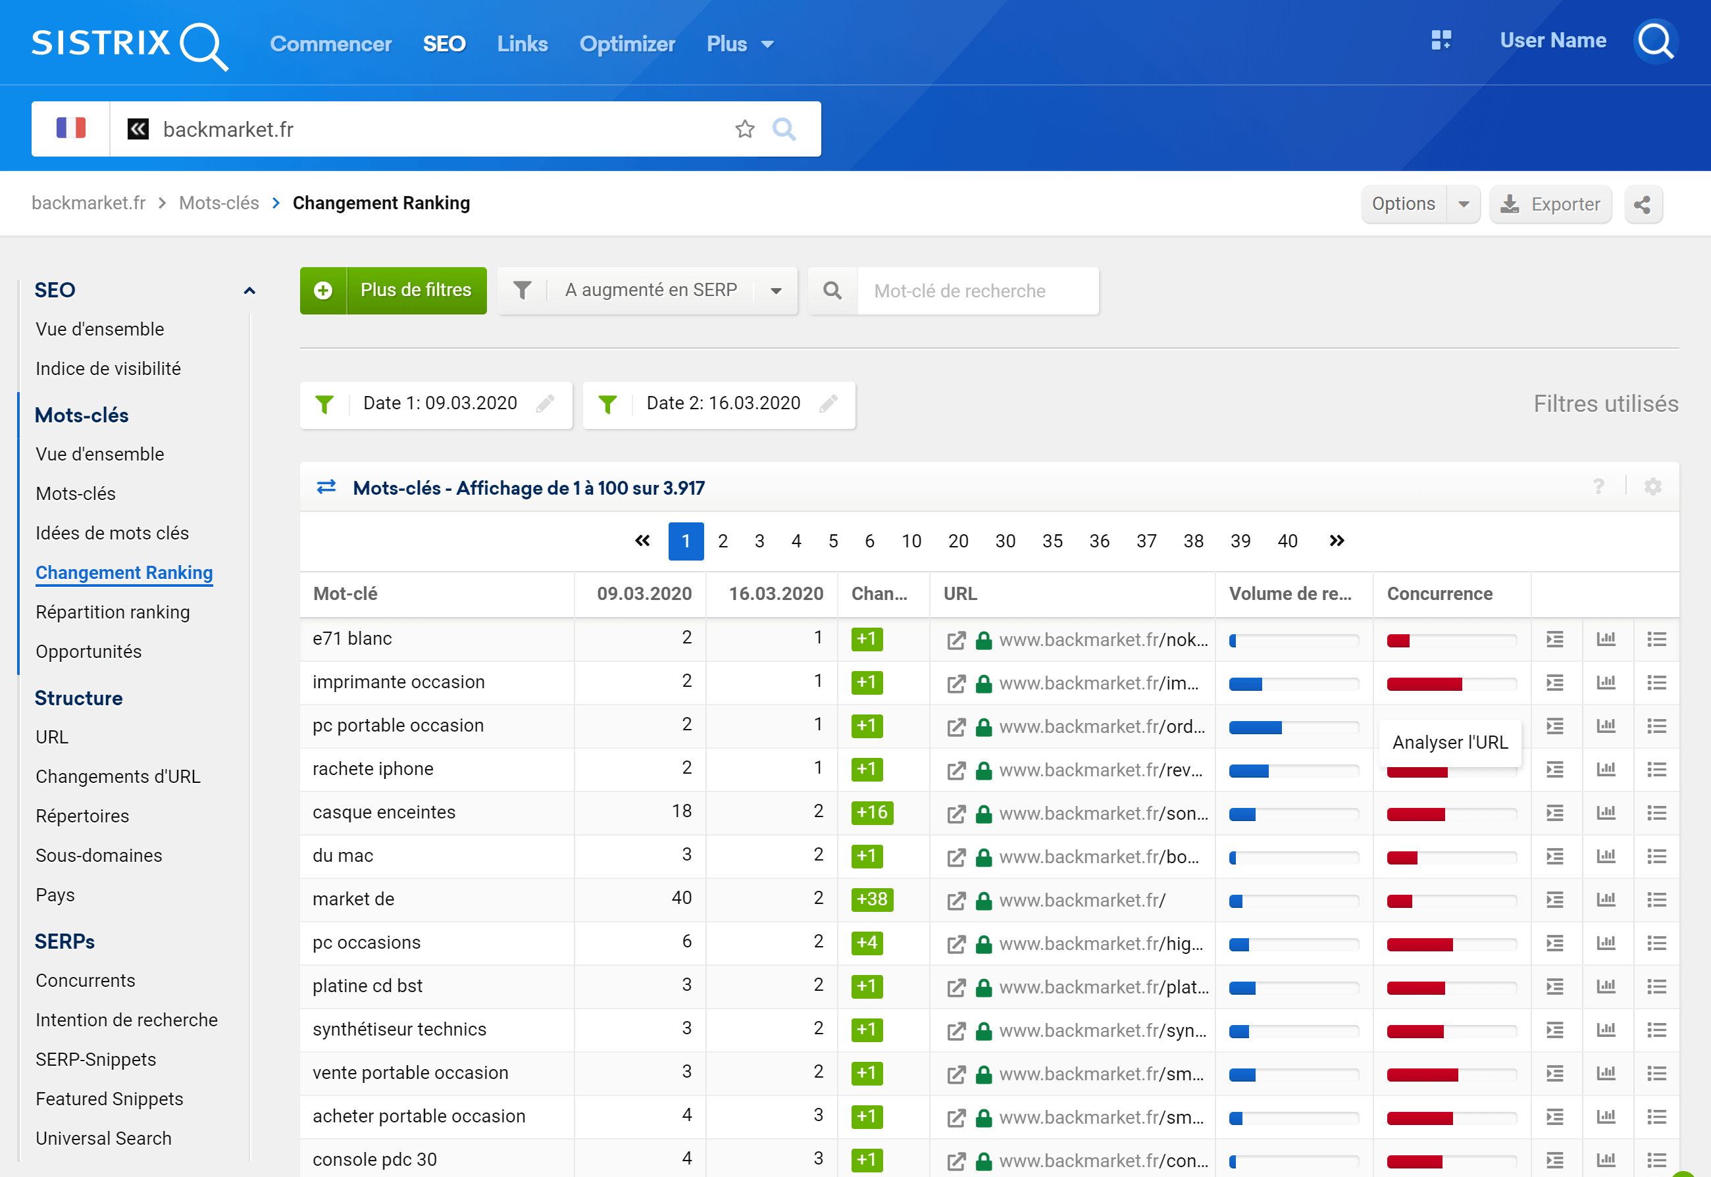
Task: Sort by the Mot-clé column header
Action: [345, 593]
